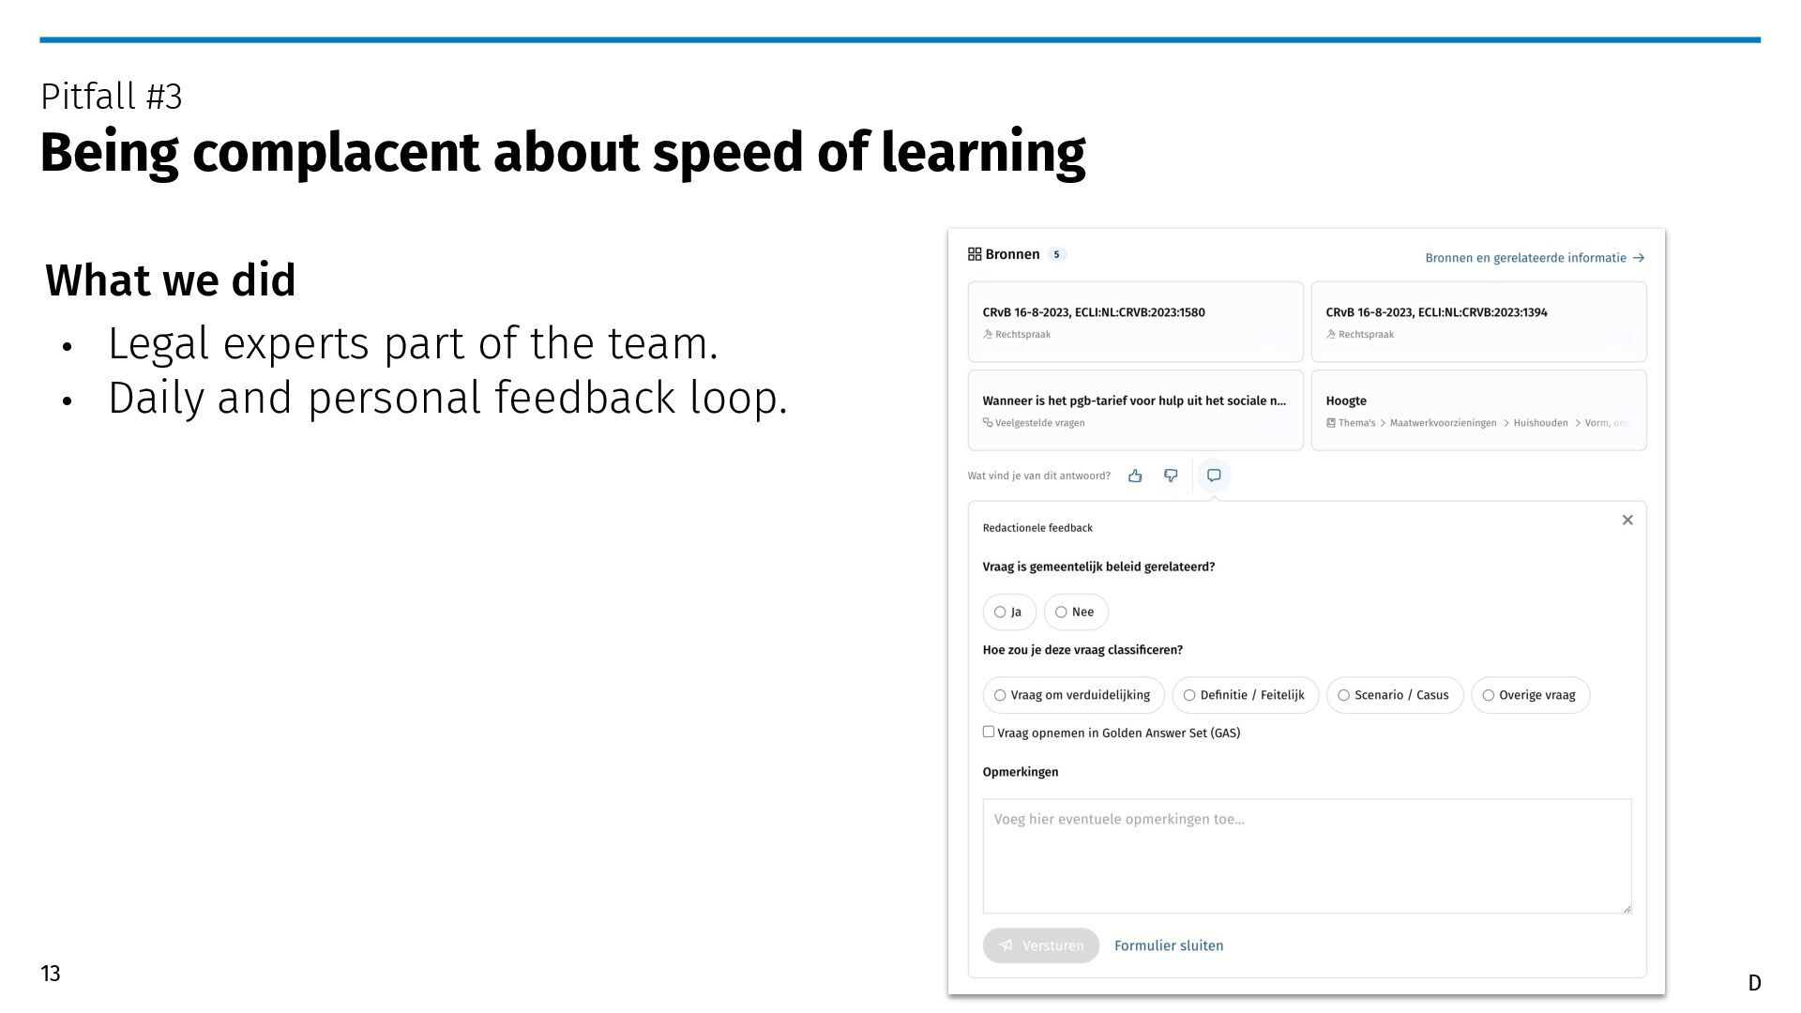Click the Veelgestelde vragen icon

coord(988,423)
